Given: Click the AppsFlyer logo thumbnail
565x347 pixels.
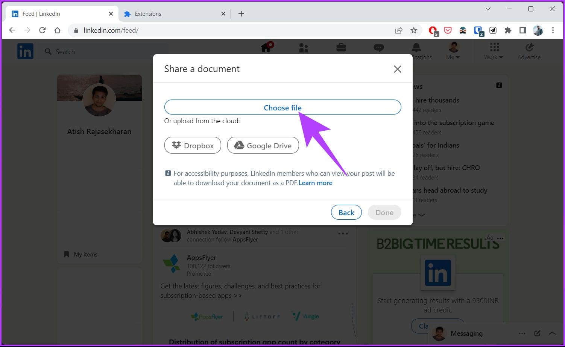Looking at the screenshot, I should pos(171,264).
